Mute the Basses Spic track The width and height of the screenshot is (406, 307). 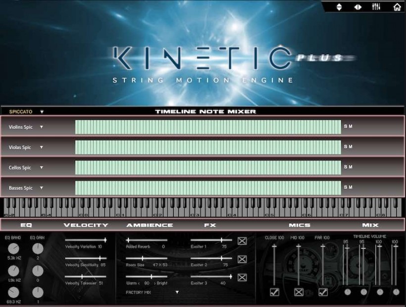coord(351,187)
